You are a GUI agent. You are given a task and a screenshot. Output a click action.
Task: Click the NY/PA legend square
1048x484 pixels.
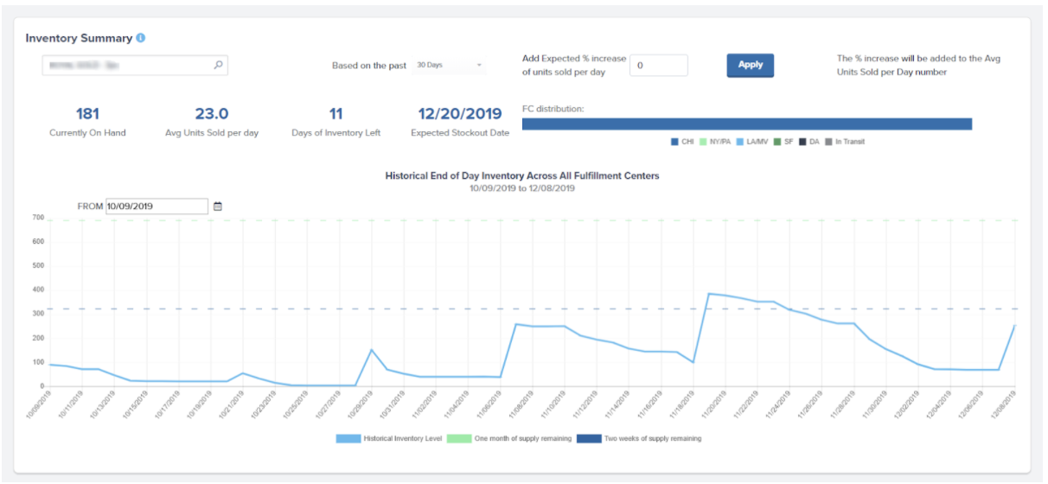704,142
